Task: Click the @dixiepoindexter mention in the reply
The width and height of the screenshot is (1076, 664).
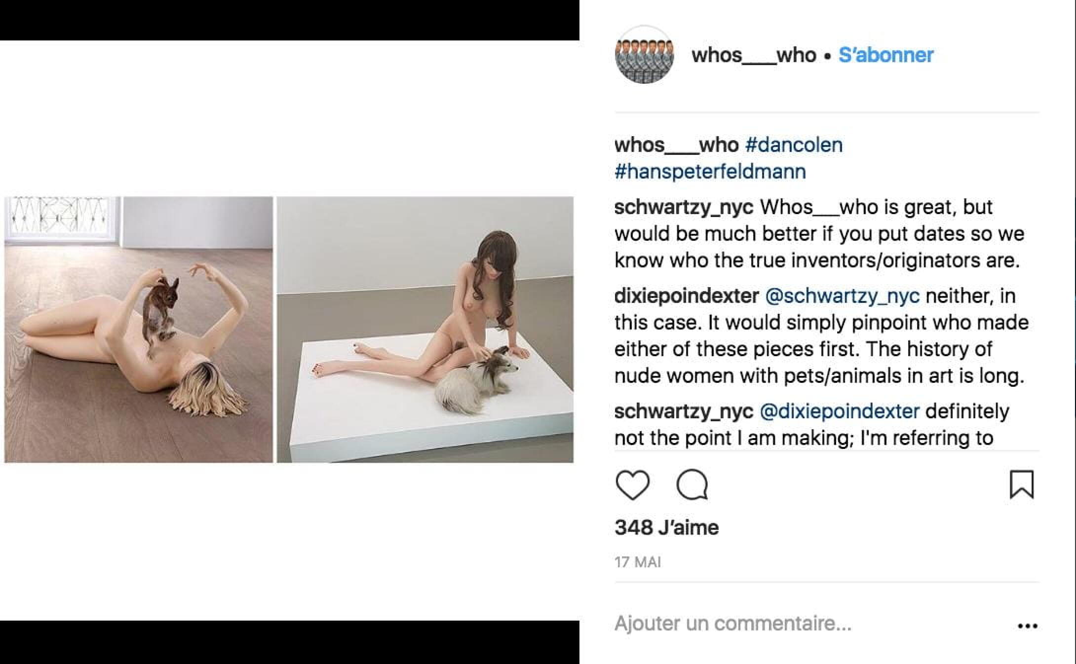Action: [839, 411]
